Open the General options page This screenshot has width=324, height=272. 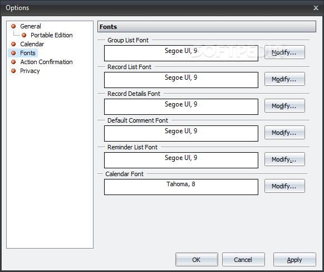pyautogui.click(x=31, y=26)
